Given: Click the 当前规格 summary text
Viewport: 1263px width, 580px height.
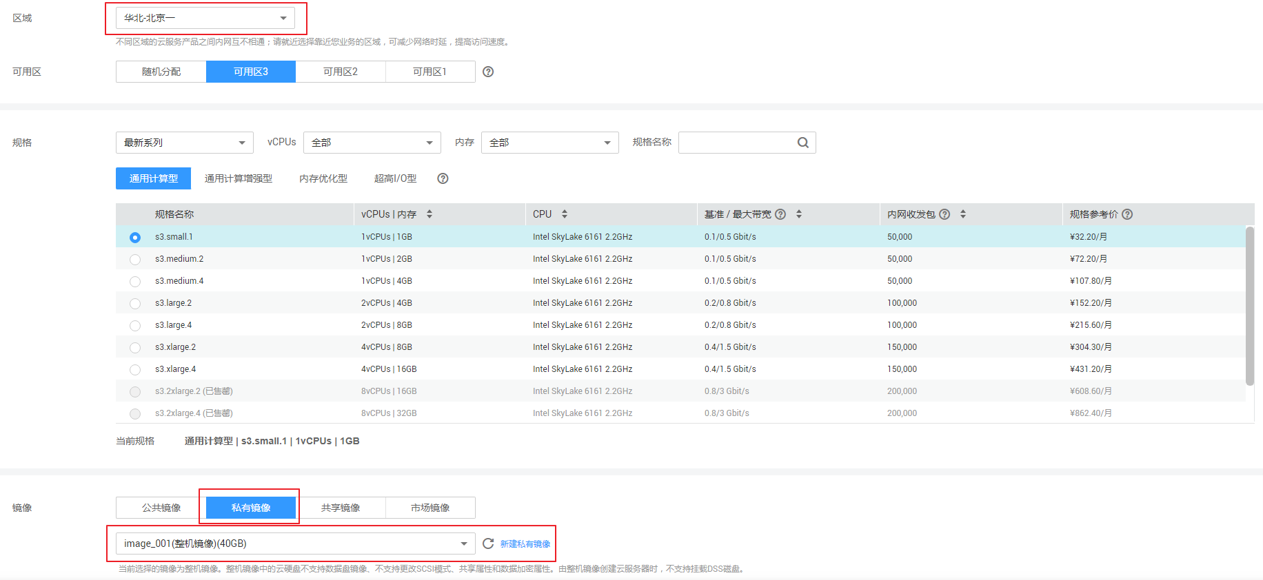Looking at the screenshot, I should click(x=272, y=441).
